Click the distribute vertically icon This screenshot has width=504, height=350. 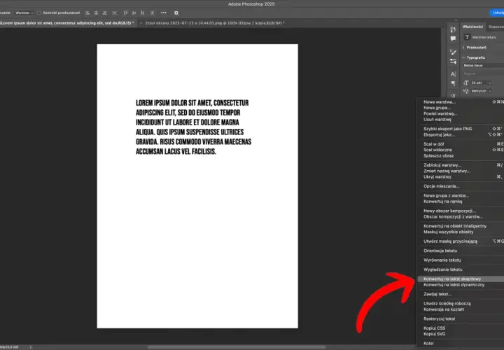coord(114,13)
